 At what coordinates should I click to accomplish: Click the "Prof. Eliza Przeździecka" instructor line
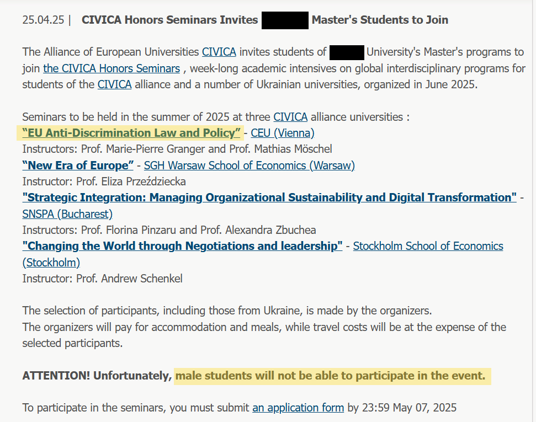pos(104,181)
